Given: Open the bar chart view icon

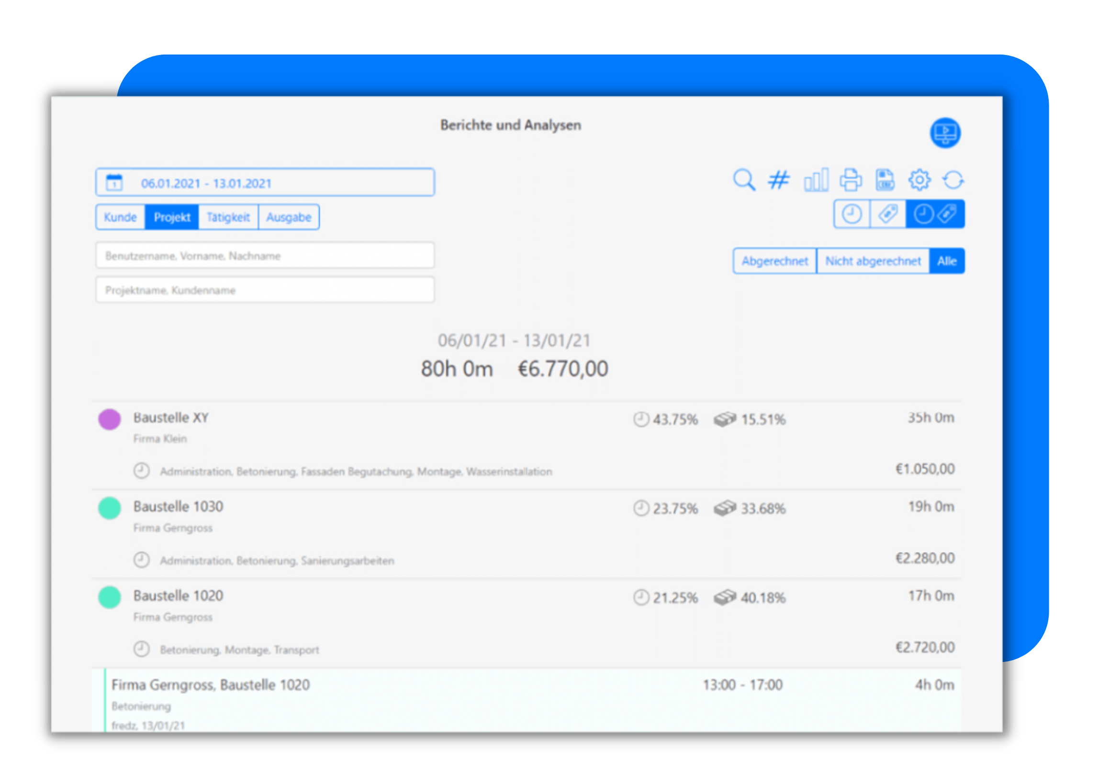Looking at the screenshot, I should (816, 180).
